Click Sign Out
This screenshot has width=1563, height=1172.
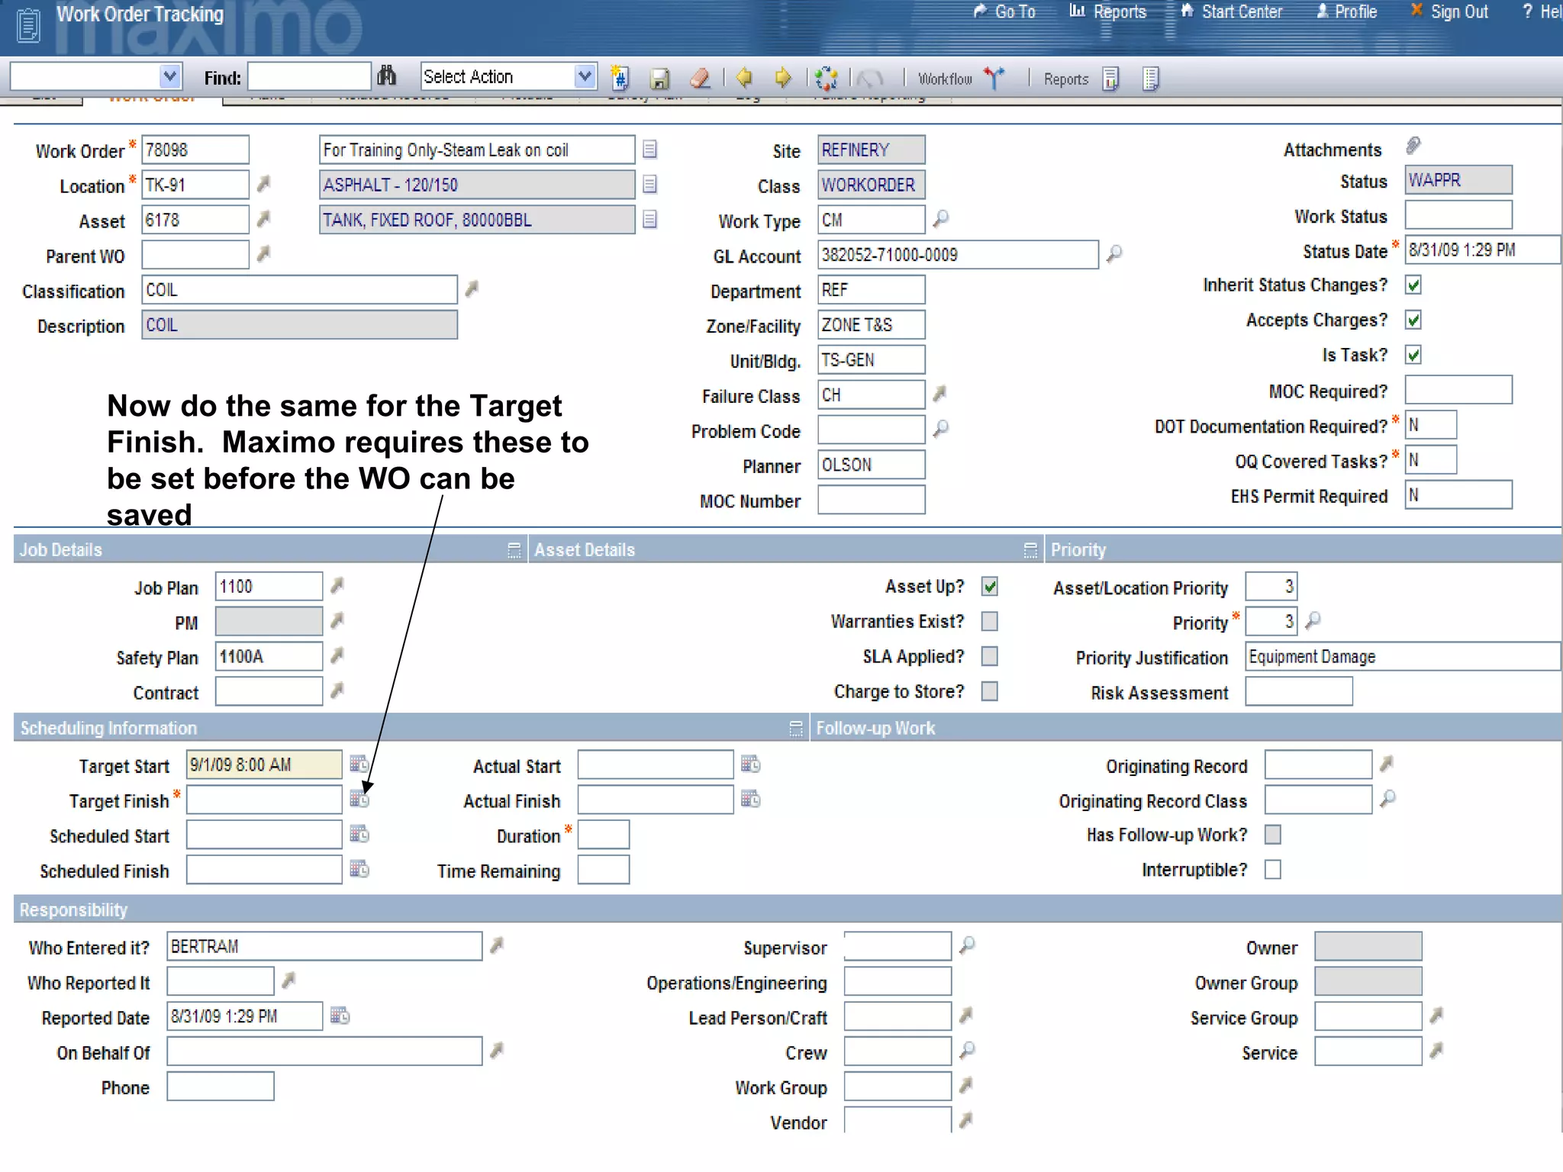coord(1449,11)
